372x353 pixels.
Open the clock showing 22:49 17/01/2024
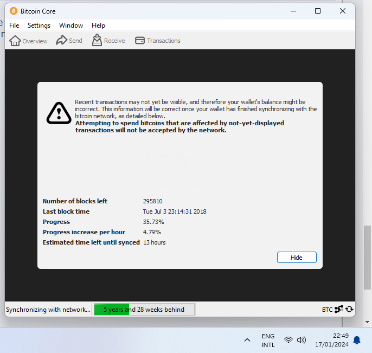[x=332, y=340]
